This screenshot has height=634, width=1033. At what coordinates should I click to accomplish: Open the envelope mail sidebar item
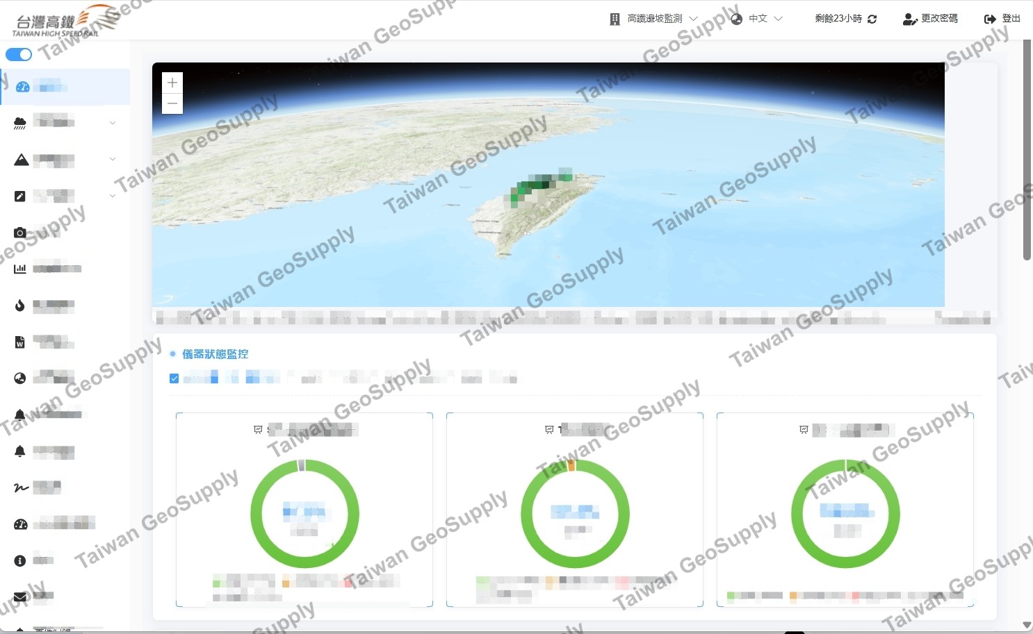coord(65,597)
